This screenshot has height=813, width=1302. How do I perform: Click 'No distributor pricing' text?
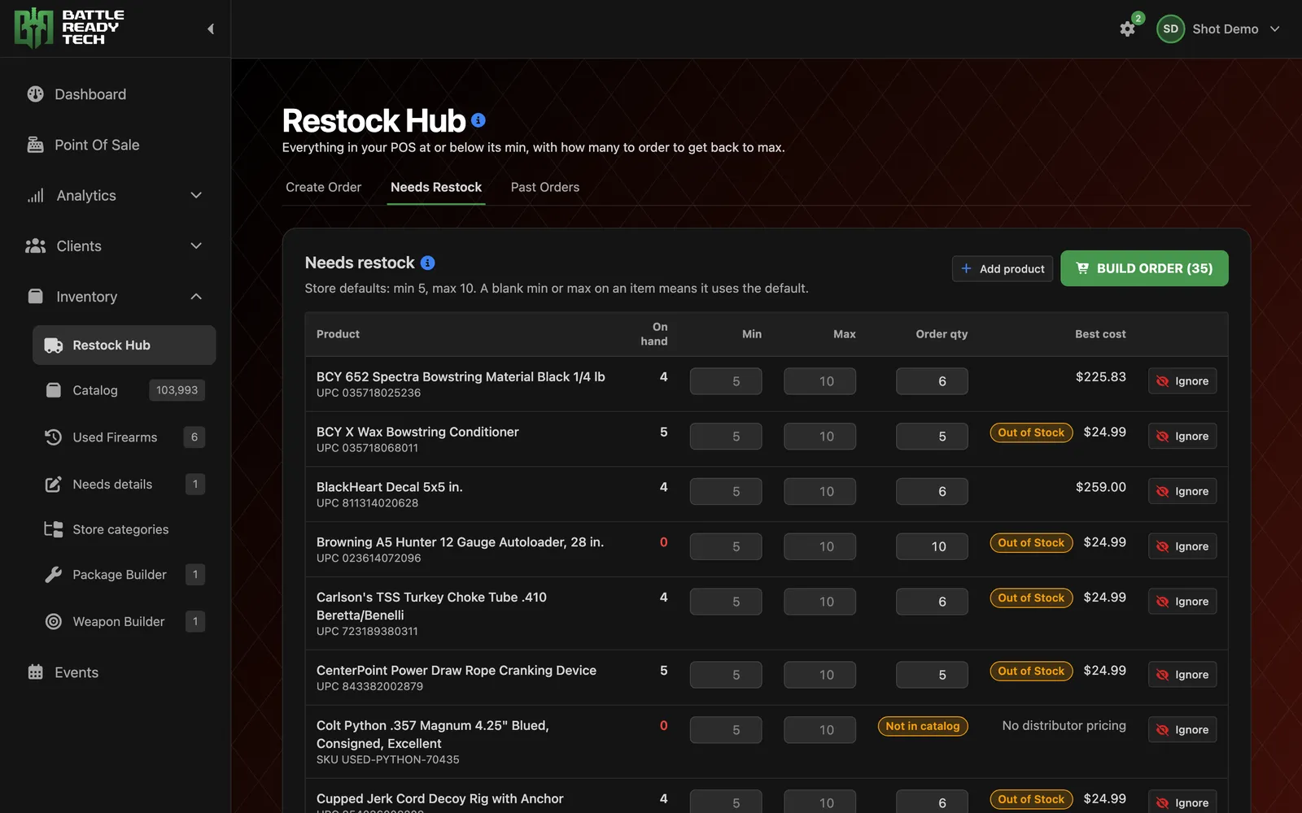coord(1064,726)
